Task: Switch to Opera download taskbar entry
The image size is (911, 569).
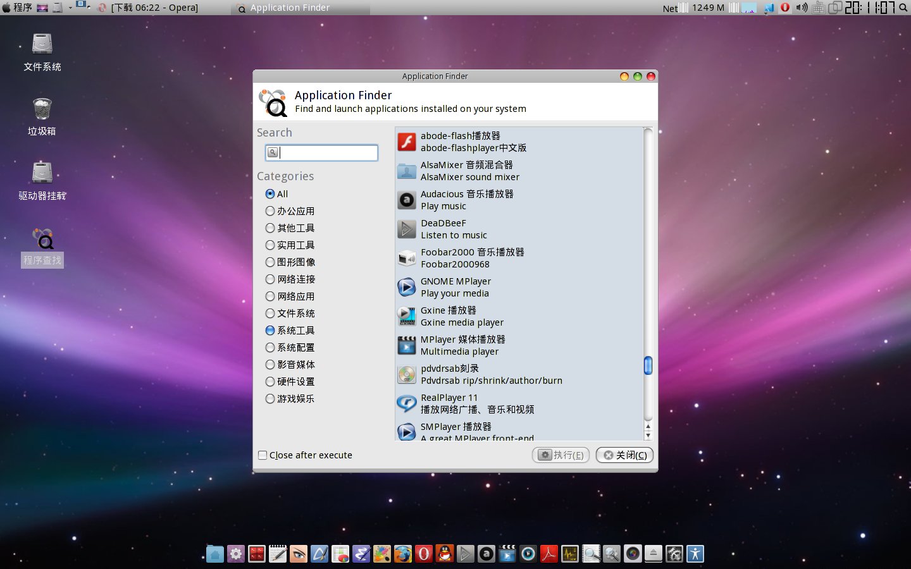Action: (148, 8)
